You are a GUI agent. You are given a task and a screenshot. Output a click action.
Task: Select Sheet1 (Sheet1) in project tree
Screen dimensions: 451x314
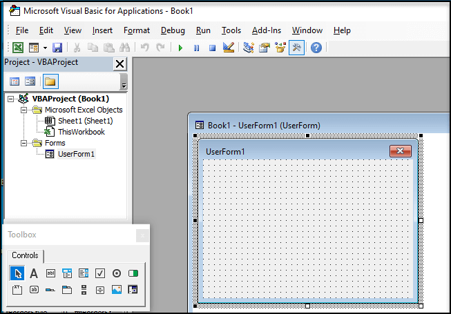pos(86,121)
